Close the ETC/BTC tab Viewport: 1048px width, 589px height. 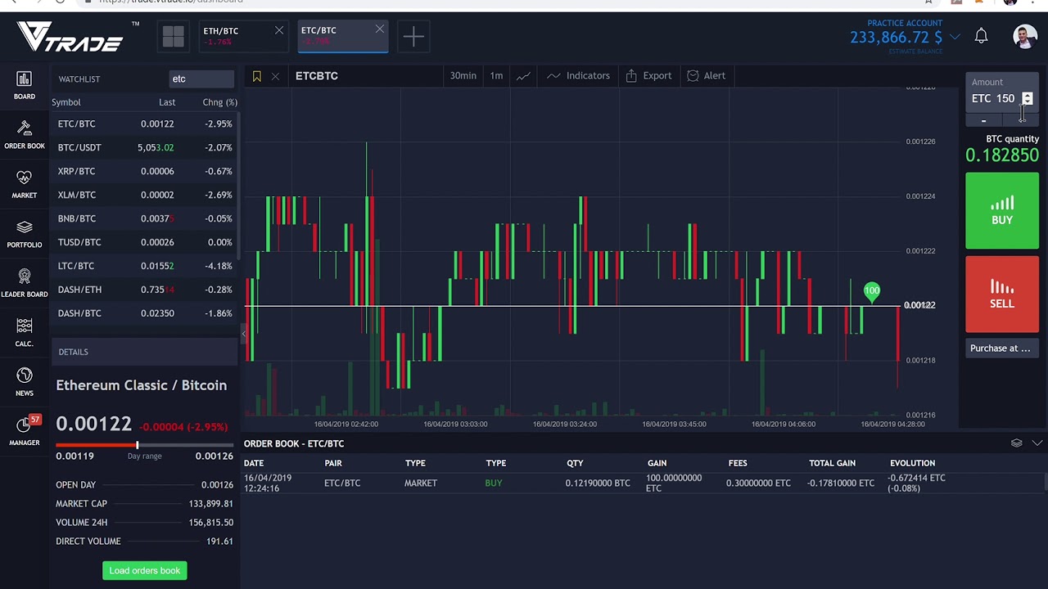coord(379,29)
